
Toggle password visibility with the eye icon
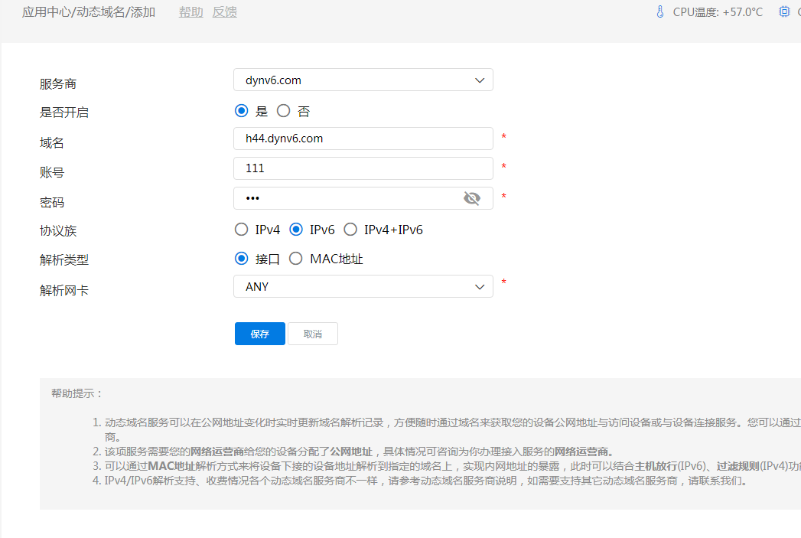coord(472,199)
